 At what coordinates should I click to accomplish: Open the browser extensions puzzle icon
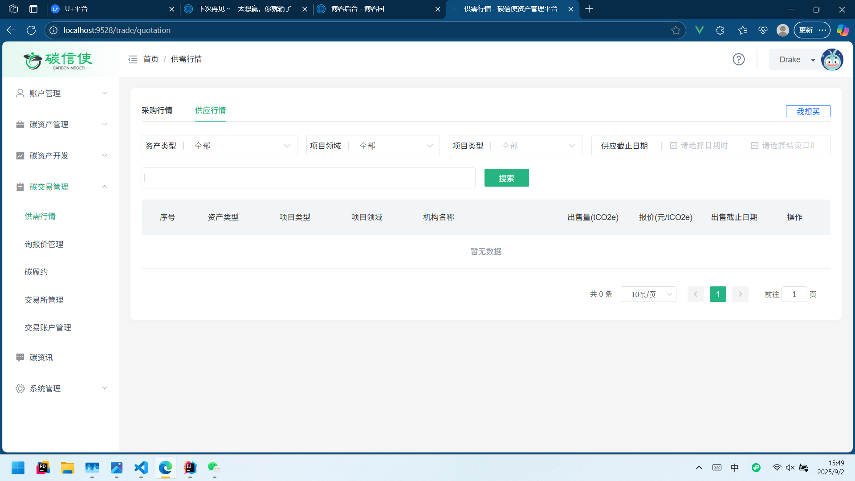click(x=720, y=30)
